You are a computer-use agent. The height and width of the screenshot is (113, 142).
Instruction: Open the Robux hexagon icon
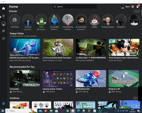coord(133,7)
